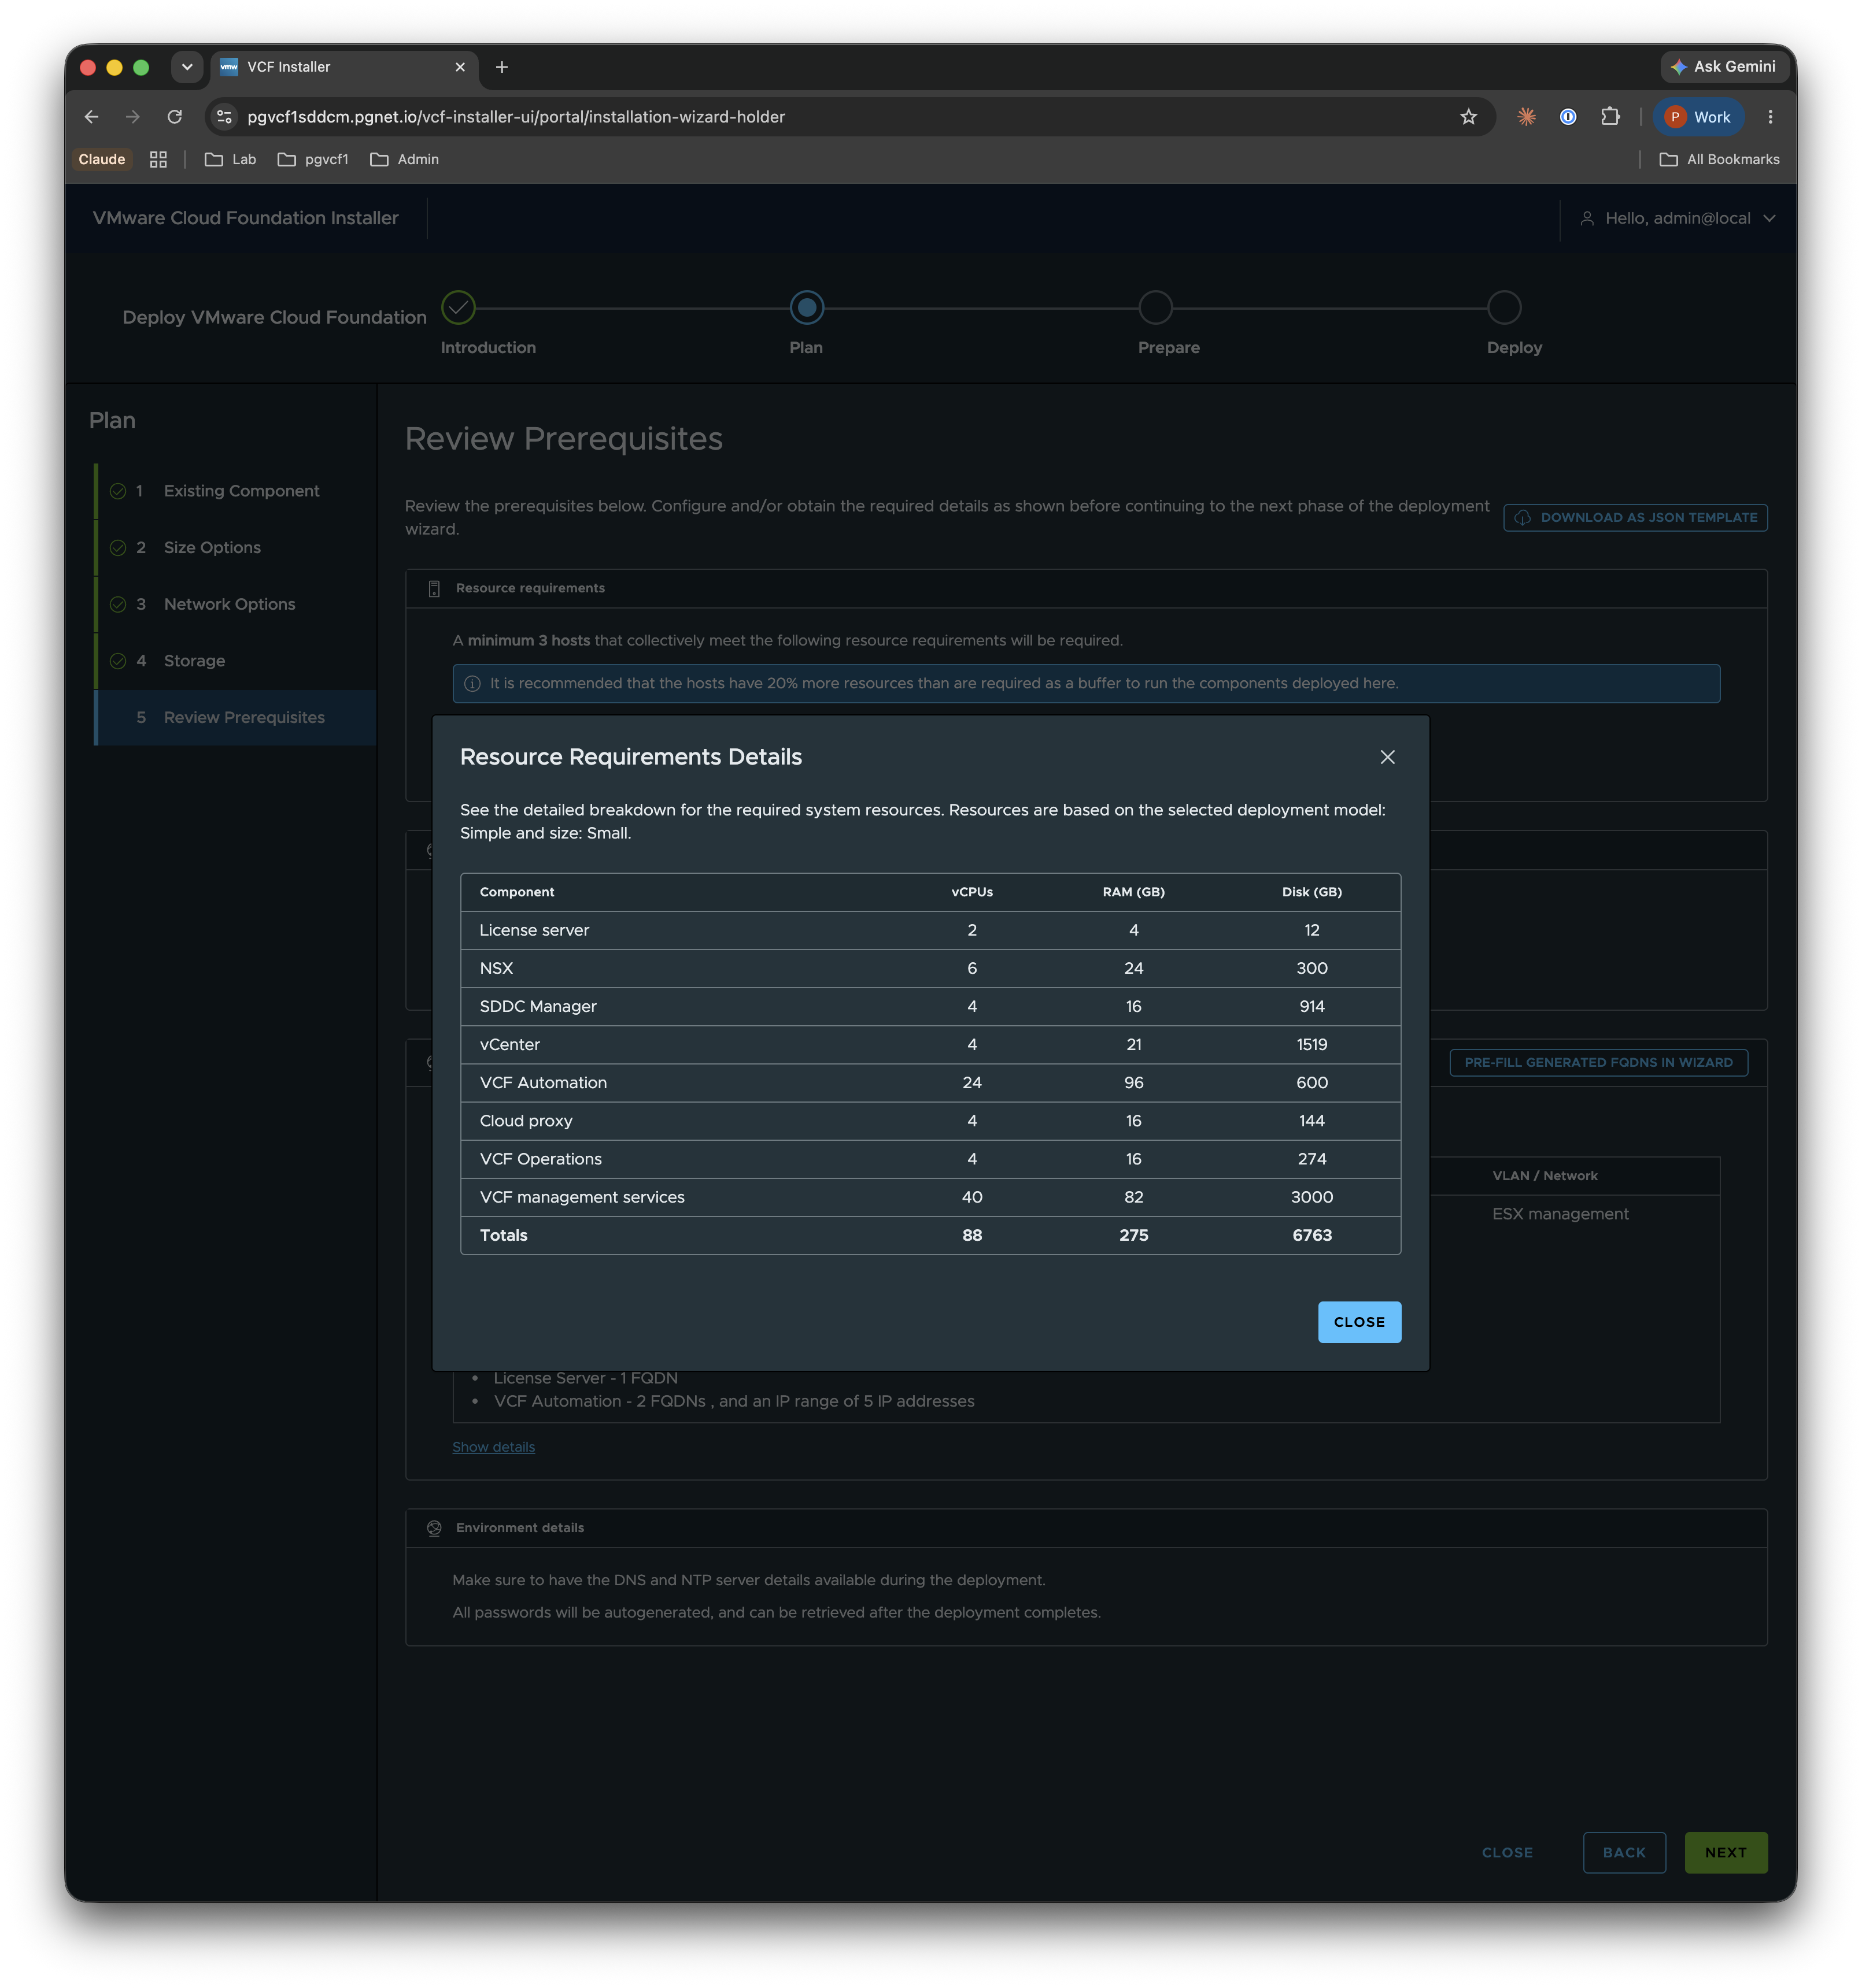1862x1988 pixels.
Task: Select the VCF management services row
Action: [930, 1197]
